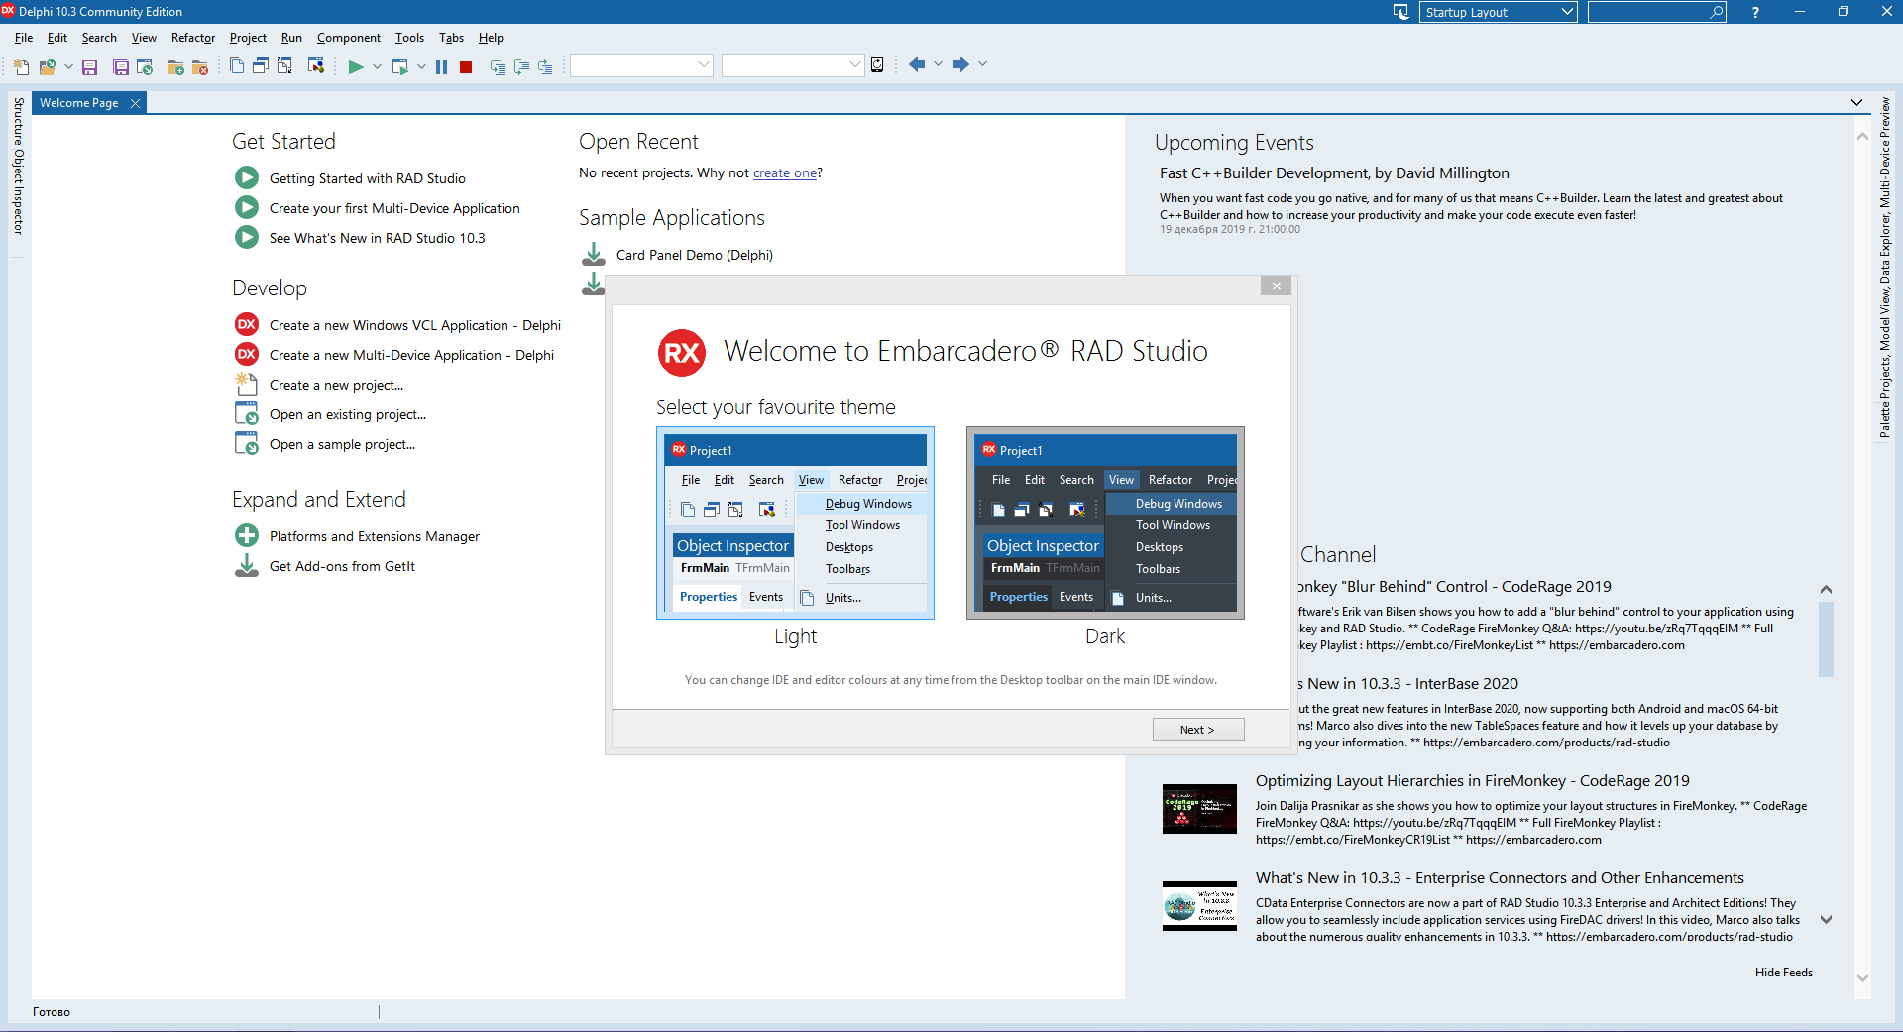Select the Dark theme preview

[1105, 523]
